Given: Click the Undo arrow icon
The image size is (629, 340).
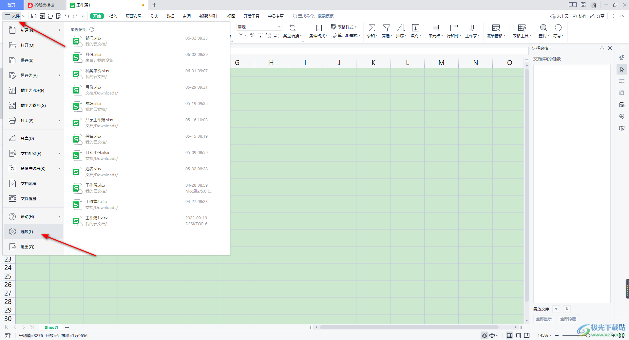Looking at the screenshot, I should [x=67, y=16].
